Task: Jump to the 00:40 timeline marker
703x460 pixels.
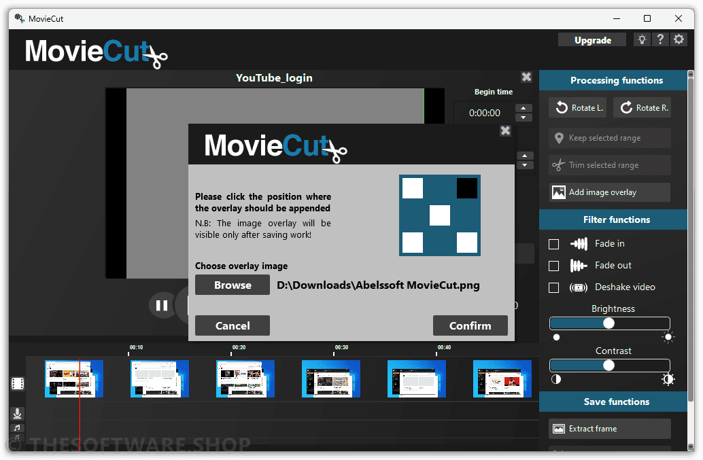Action: click(x=444, y=348)
